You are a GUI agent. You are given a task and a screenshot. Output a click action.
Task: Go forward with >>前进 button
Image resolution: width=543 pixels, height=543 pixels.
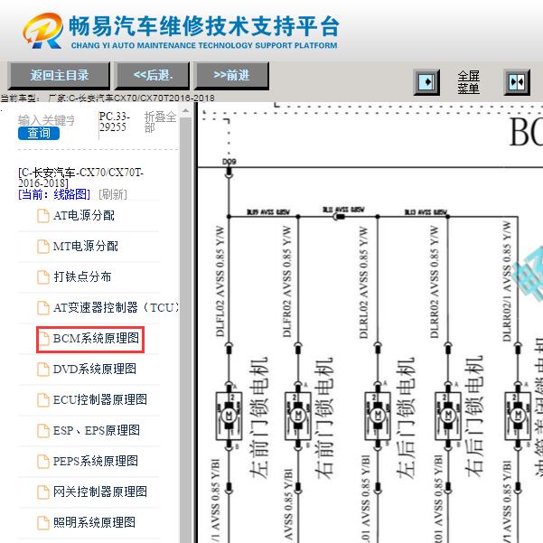click(x=231, y=76)
